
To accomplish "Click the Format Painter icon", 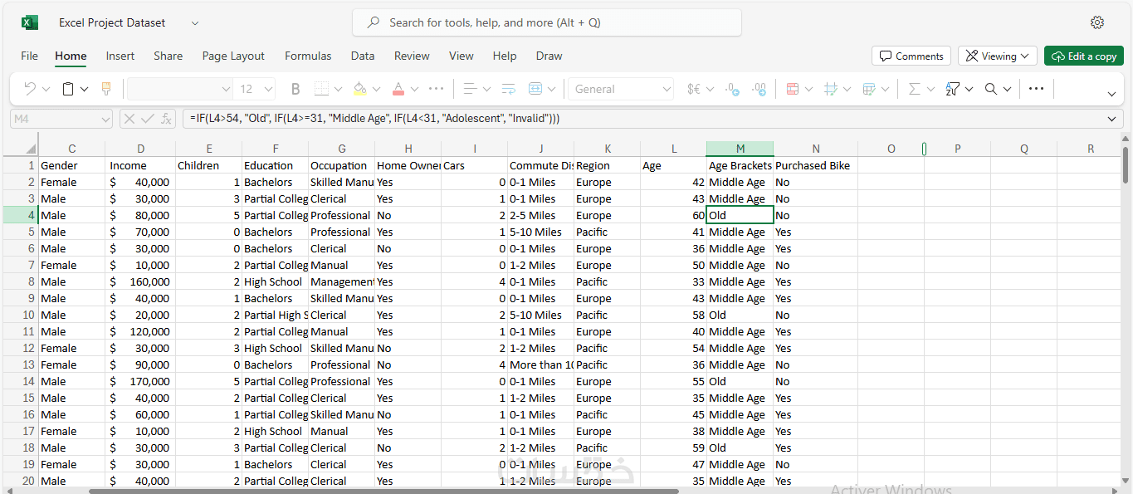I will coord(106,89).
